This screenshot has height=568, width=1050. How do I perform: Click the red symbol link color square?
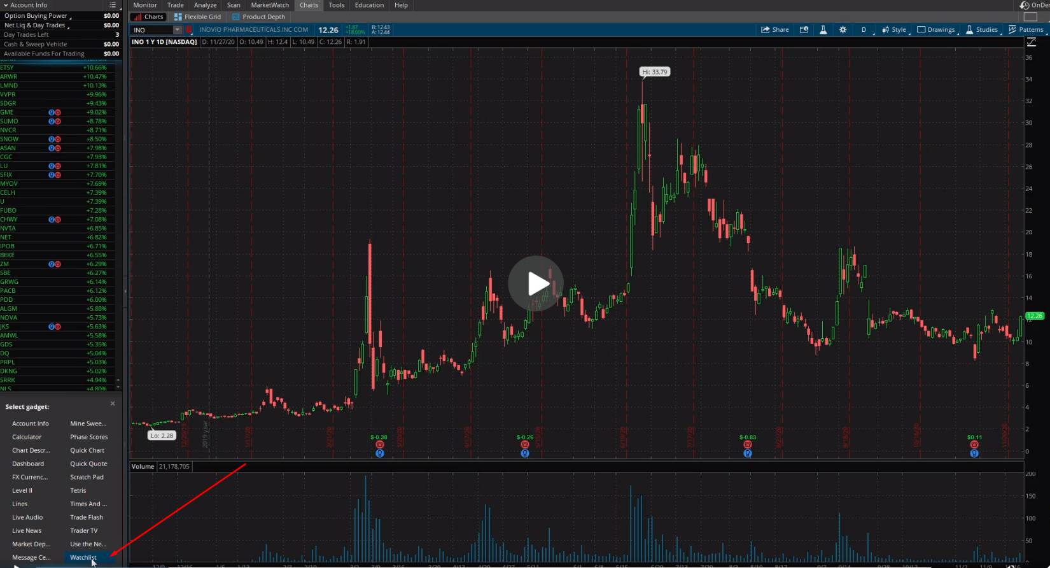189,30
